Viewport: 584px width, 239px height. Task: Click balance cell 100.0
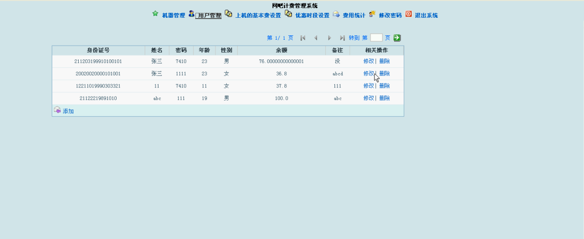click(281, 98)
